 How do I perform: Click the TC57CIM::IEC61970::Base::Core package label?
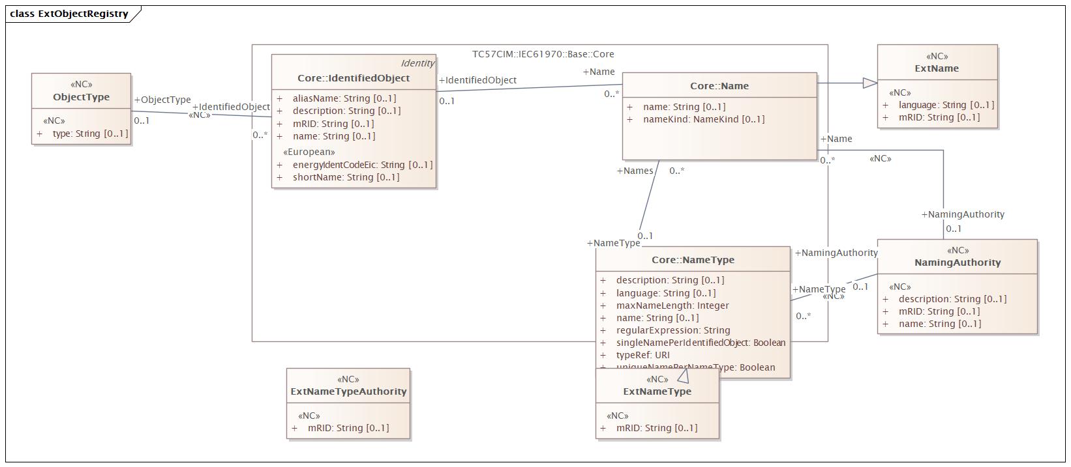click(x=543, y=54)
